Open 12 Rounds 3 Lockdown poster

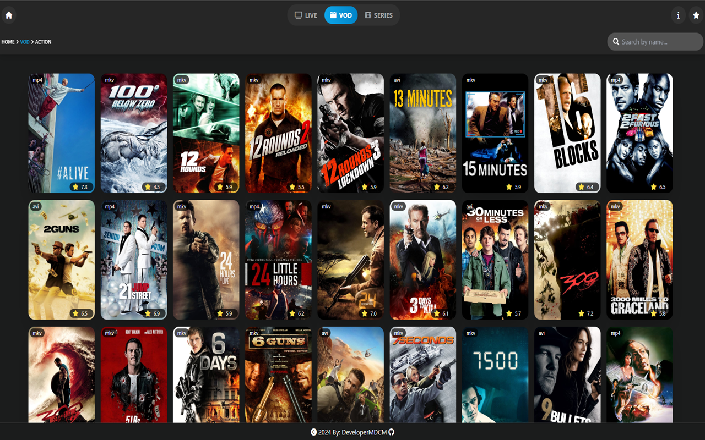[350, 133]
